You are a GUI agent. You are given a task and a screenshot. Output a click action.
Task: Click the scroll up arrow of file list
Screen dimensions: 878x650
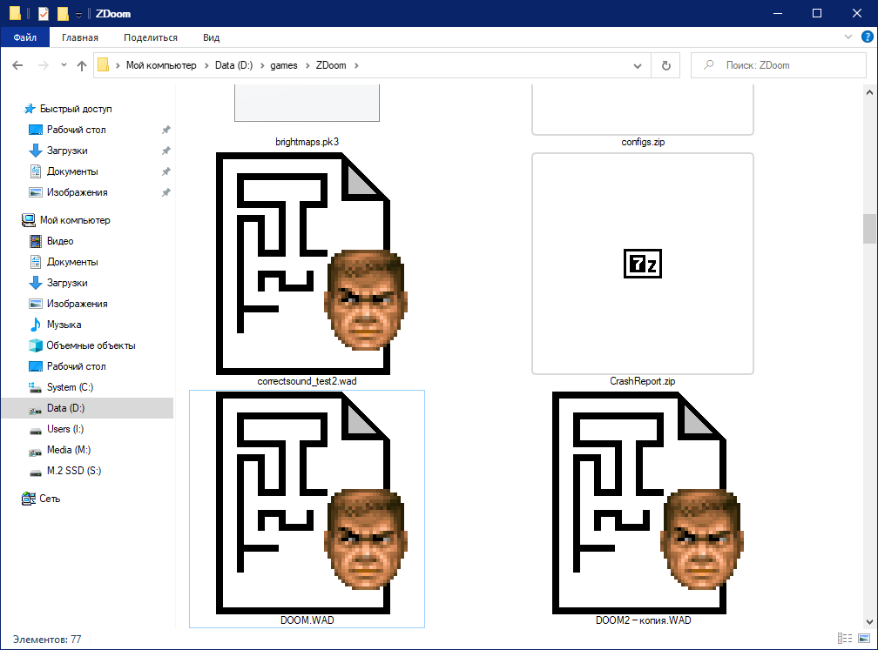point(869,92)
